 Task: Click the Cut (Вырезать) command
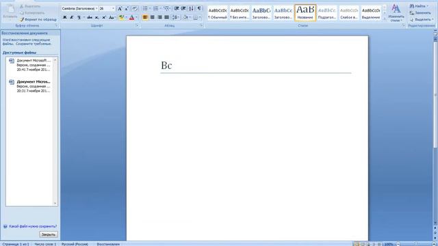[30, 6]
